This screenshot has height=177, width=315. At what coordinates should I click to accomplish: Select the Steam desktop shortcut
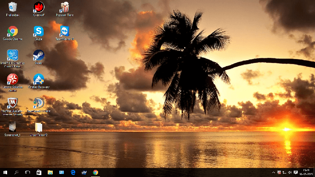[x=39, y=55]
